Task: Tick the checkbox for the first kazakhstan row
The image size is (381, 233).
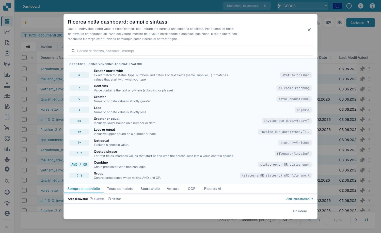Action: click(24, 69)
